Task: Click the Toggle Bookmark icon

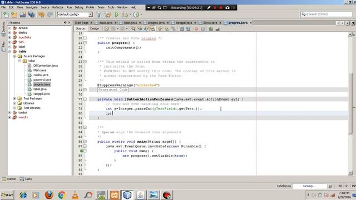Action: tap(174, 29)
